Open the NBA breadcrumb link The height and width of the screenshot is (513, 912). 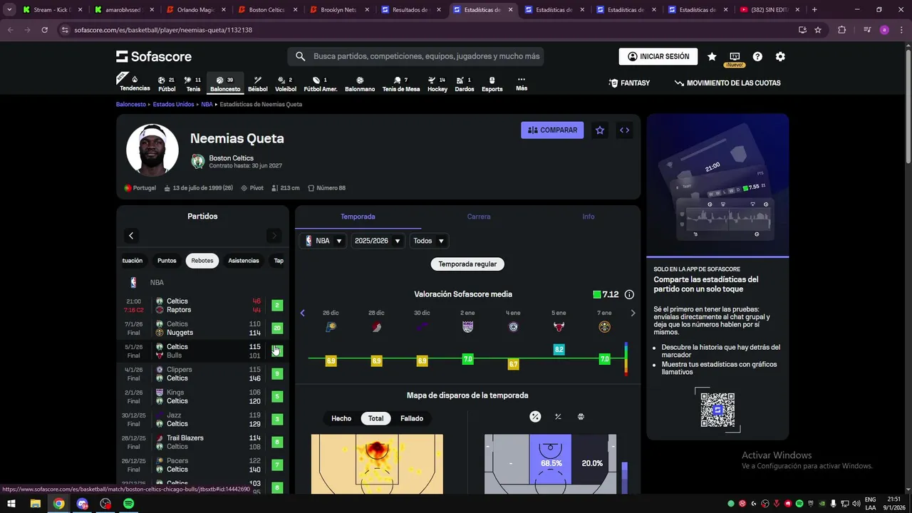coord(207,105)
